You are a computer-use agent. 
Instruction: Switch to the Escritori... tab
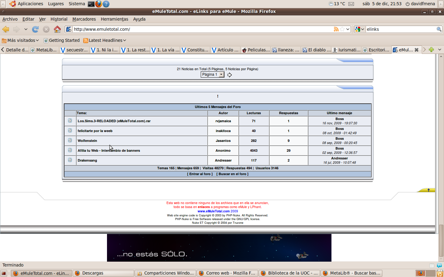point(377,50)
